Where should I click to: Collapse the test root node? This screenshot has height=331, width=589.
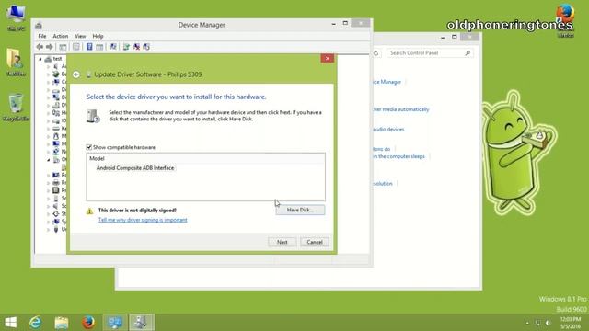pyautogui.click(x=40, y=59)
